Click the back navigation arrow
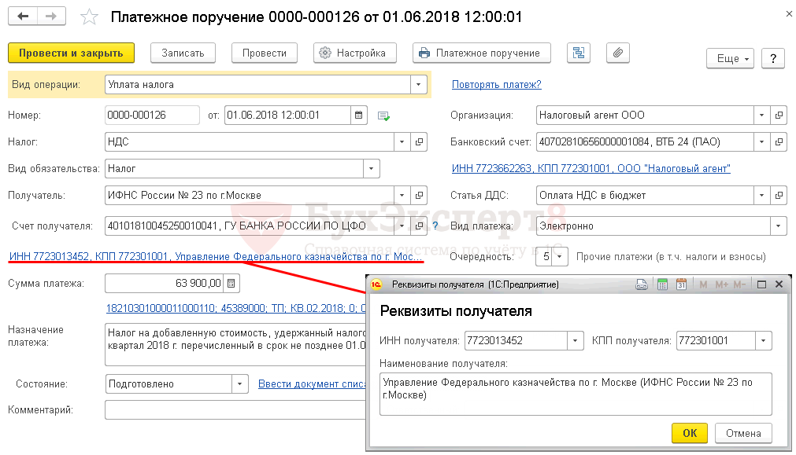The height and width of the screenshot is (455, 796). pos(24,17)
